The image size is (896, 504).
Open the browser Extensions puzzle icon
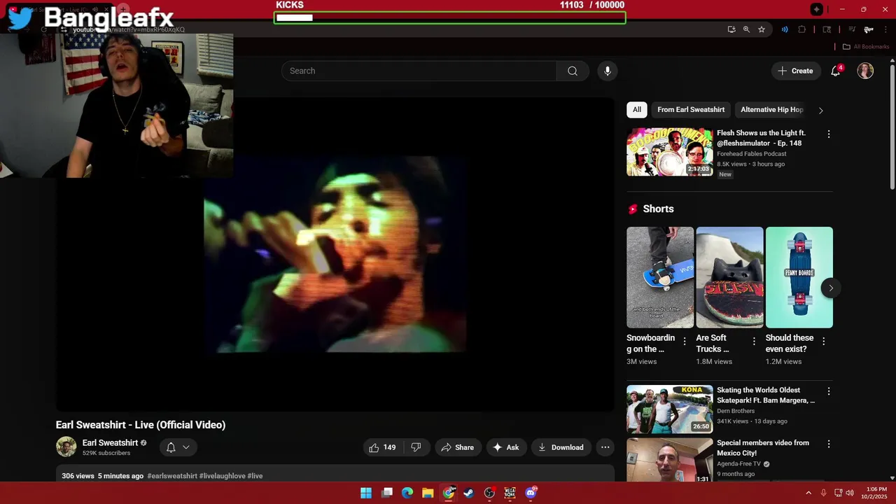pos(802,29)
